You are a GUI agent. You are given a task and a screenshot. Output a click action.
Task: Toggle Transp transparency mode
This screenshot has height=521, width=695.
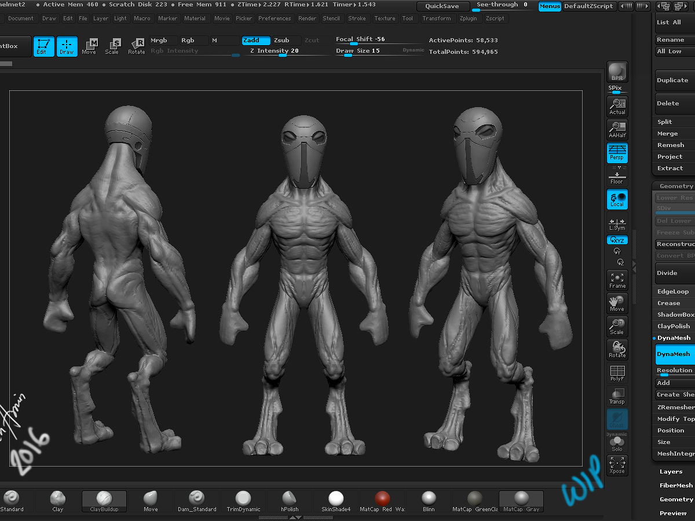point(617,396)
